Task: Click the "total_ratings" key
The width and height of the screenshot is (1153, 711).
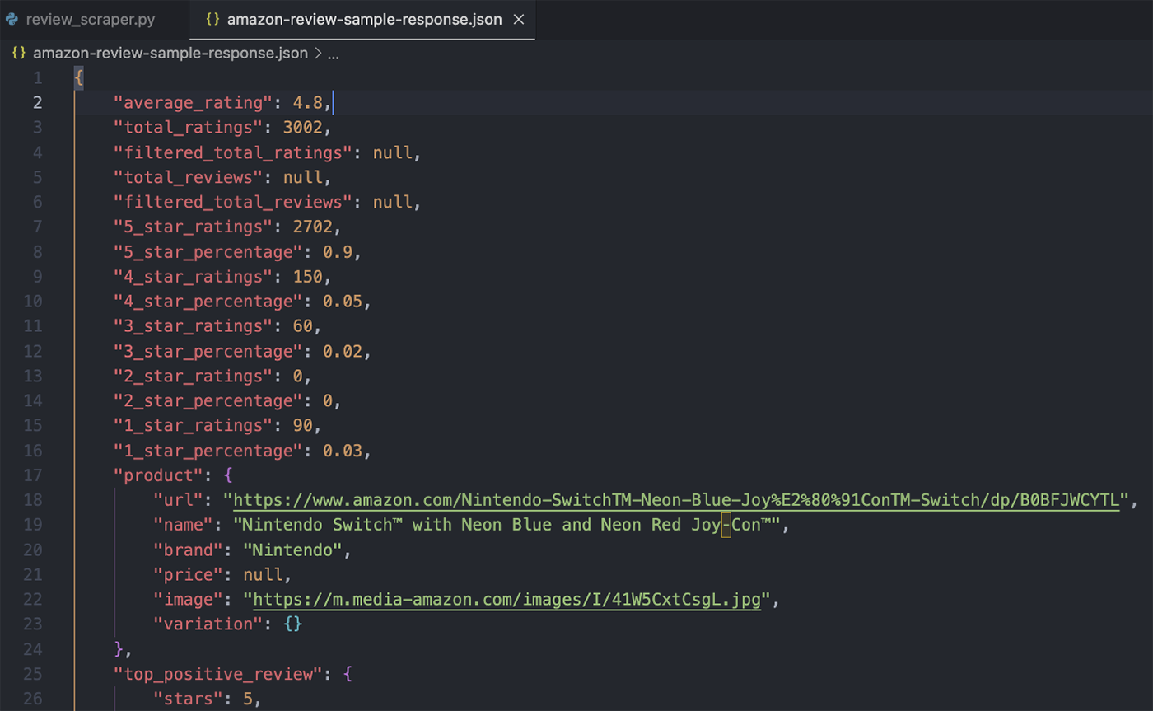Action: tap(188, 128)
